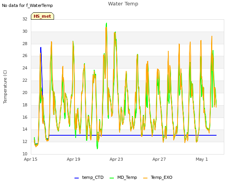Click the 14 y-axis tick label

click(25, 129)
